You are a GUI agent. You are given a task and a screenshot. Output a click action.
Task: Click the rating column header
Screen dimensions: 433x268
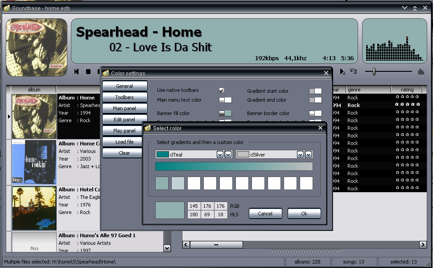coord(407,90)
